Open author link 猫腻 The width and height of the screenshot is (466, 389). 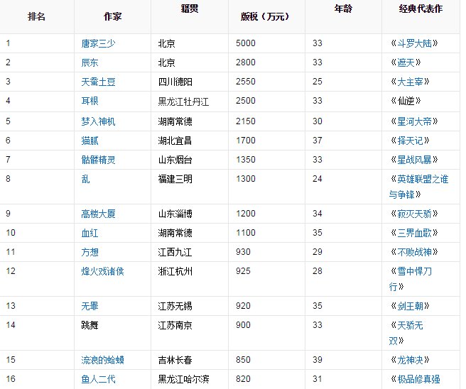tap(90, 141)
